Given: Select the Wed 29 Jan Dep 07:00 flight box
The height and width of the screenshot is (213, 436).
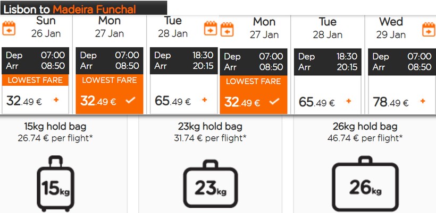Looking at the screenshot, I should [x=401, y=61].
